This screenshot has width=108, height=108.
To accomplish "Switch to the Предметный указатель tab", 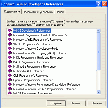I will (x=38, y=12).
